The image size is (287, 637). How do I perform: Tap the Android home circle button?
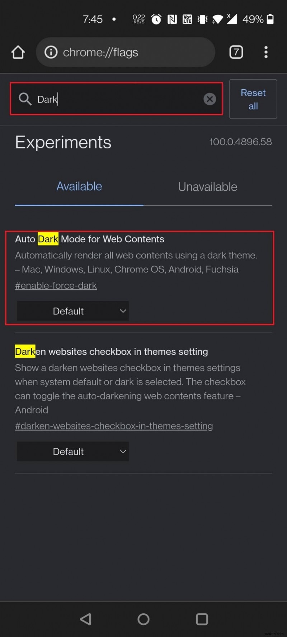tap(143, 619)
